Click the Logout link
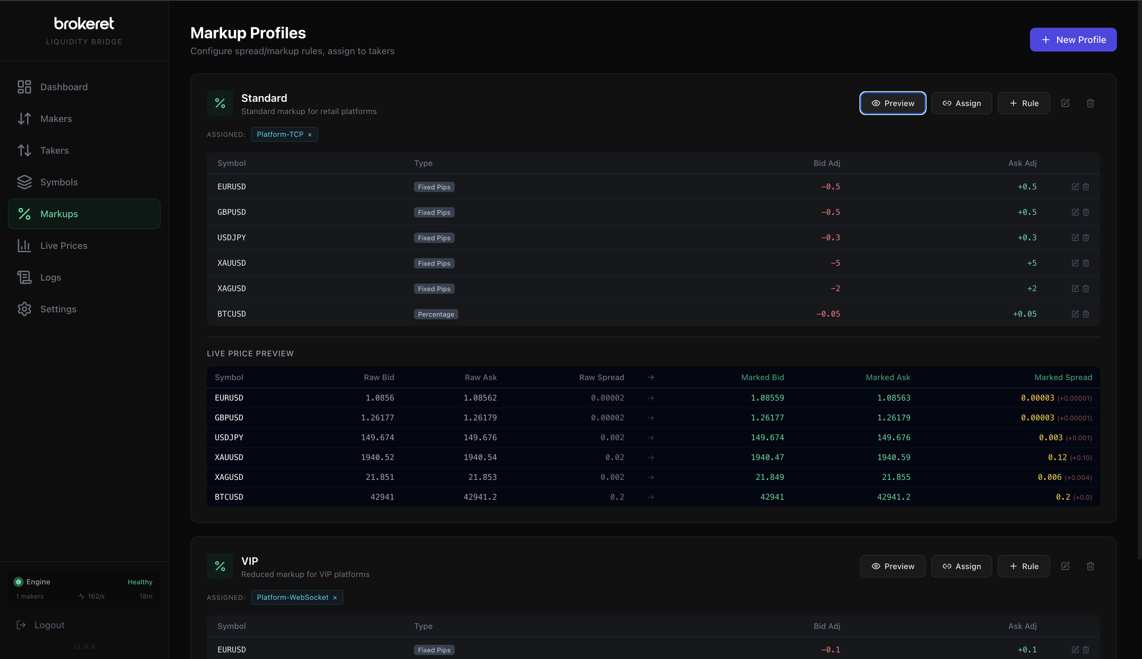1142x659 pixels. 49,625
